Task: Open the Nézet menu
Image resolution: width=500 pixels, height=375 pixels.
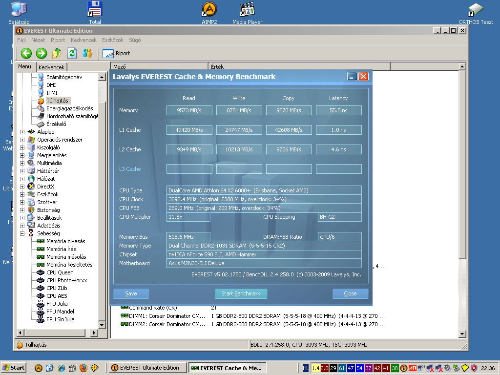Action: tap(38, 40)
